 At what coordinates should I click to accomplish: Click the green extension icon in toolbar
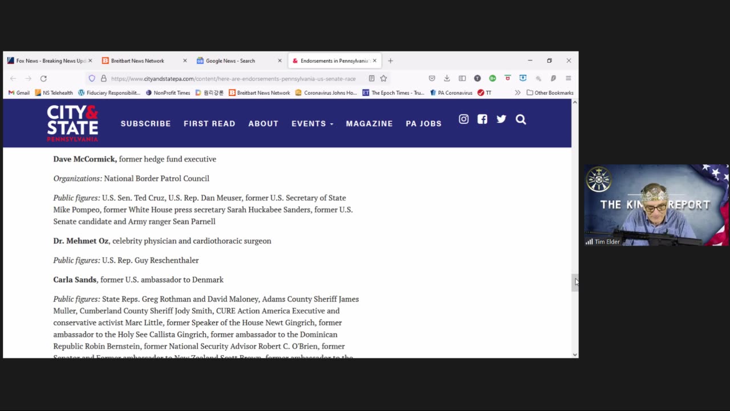[492, 78]
